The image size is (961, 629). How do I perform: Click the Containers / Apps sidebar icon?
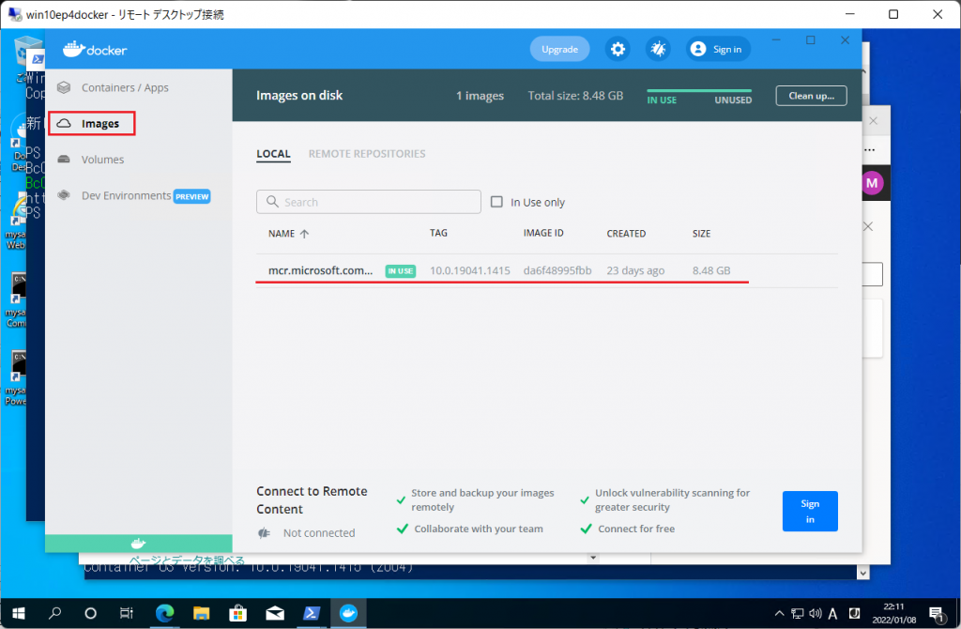click(64, 87)
